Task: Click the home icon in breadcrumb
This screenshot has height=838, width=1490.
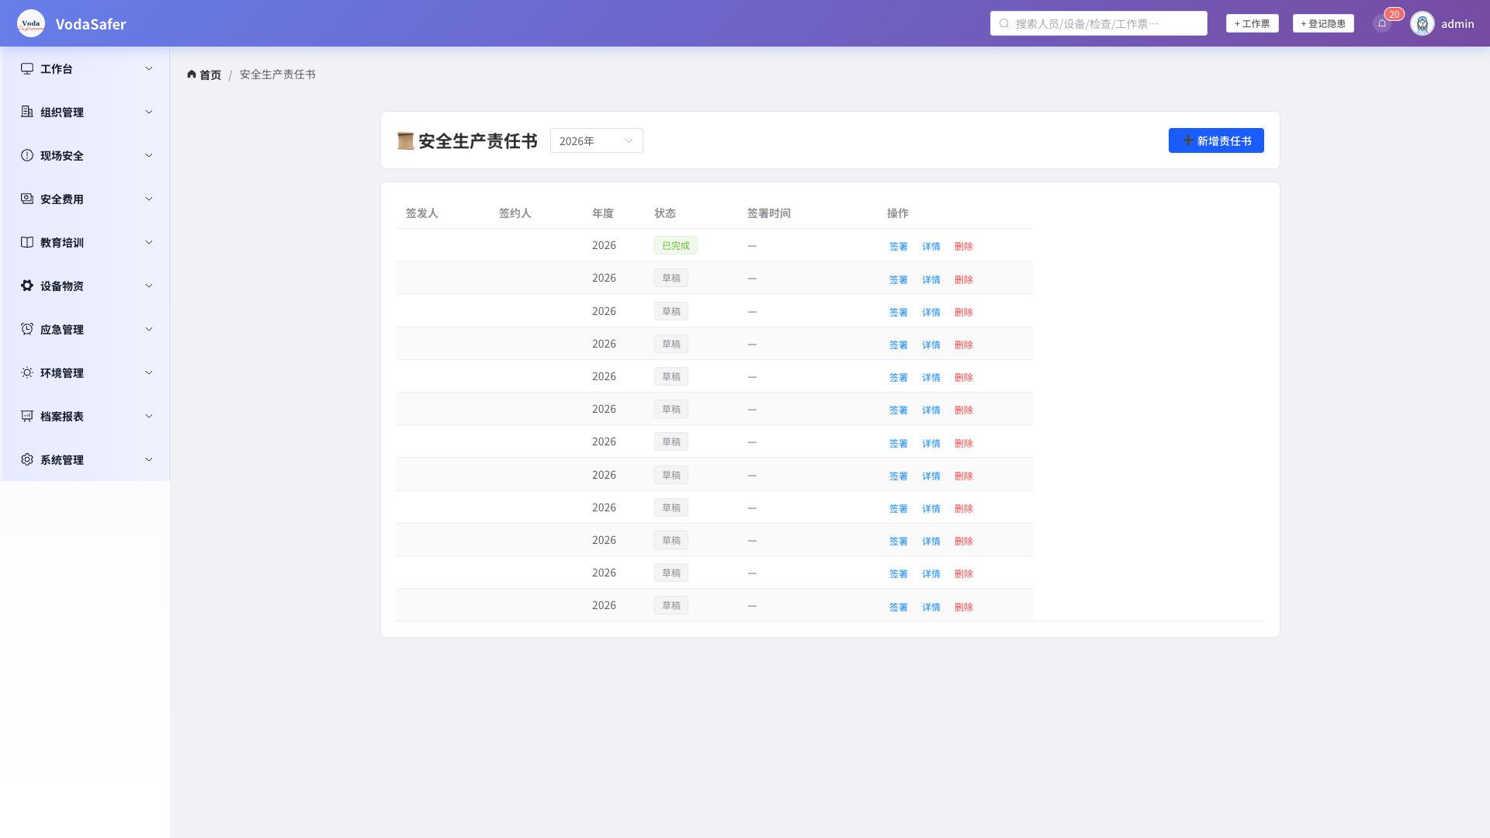Action: [192, 74]
